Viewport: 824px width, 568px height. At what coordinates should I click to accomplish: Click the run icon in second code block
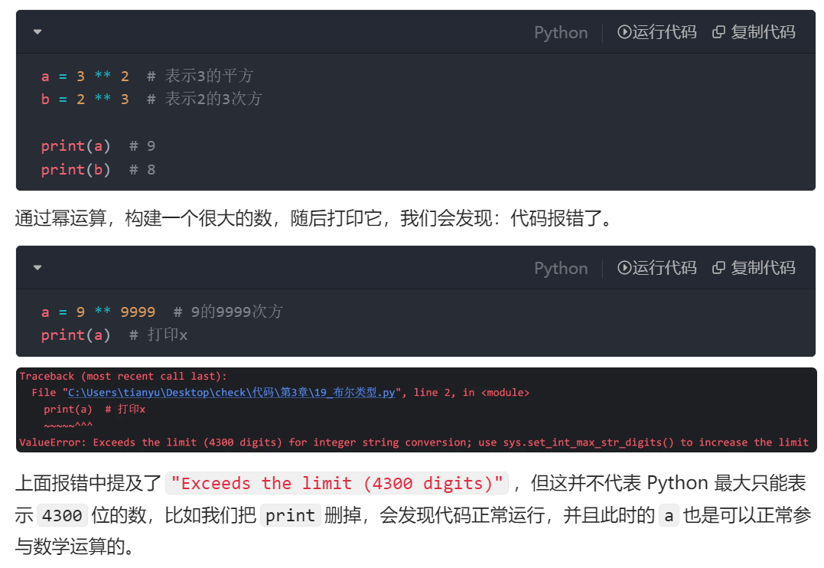pyautogui.click(x=624, y=268)
